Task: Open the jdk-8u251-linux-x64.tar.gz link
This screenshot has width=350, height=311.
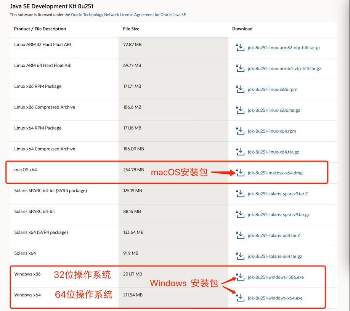Action: click(273, 152)
